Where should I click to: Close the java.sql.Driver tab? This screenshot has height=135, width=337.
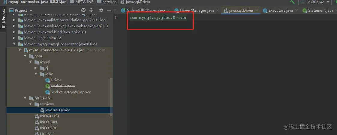[257, 10]
